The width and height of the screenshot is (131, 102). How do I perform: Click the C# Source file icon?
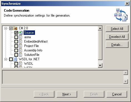[x=20, y=33]
